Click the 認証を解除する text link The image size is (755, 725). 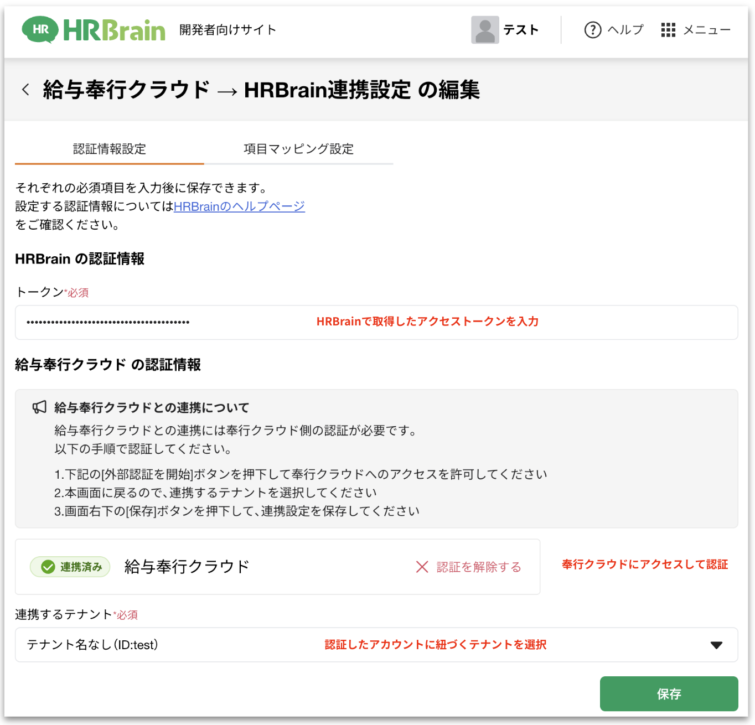[479, 567]
